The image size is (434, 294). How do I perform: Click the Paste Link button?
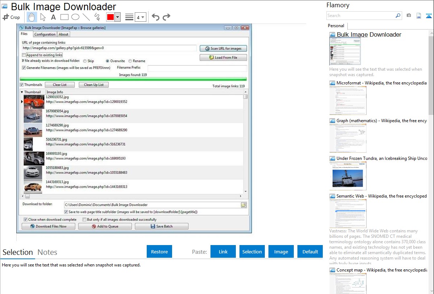(223, 252)
